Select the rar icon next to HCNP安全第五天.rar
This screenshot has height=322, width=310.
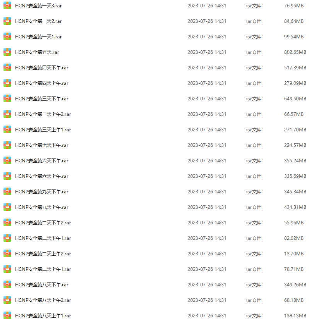(7, 52)
